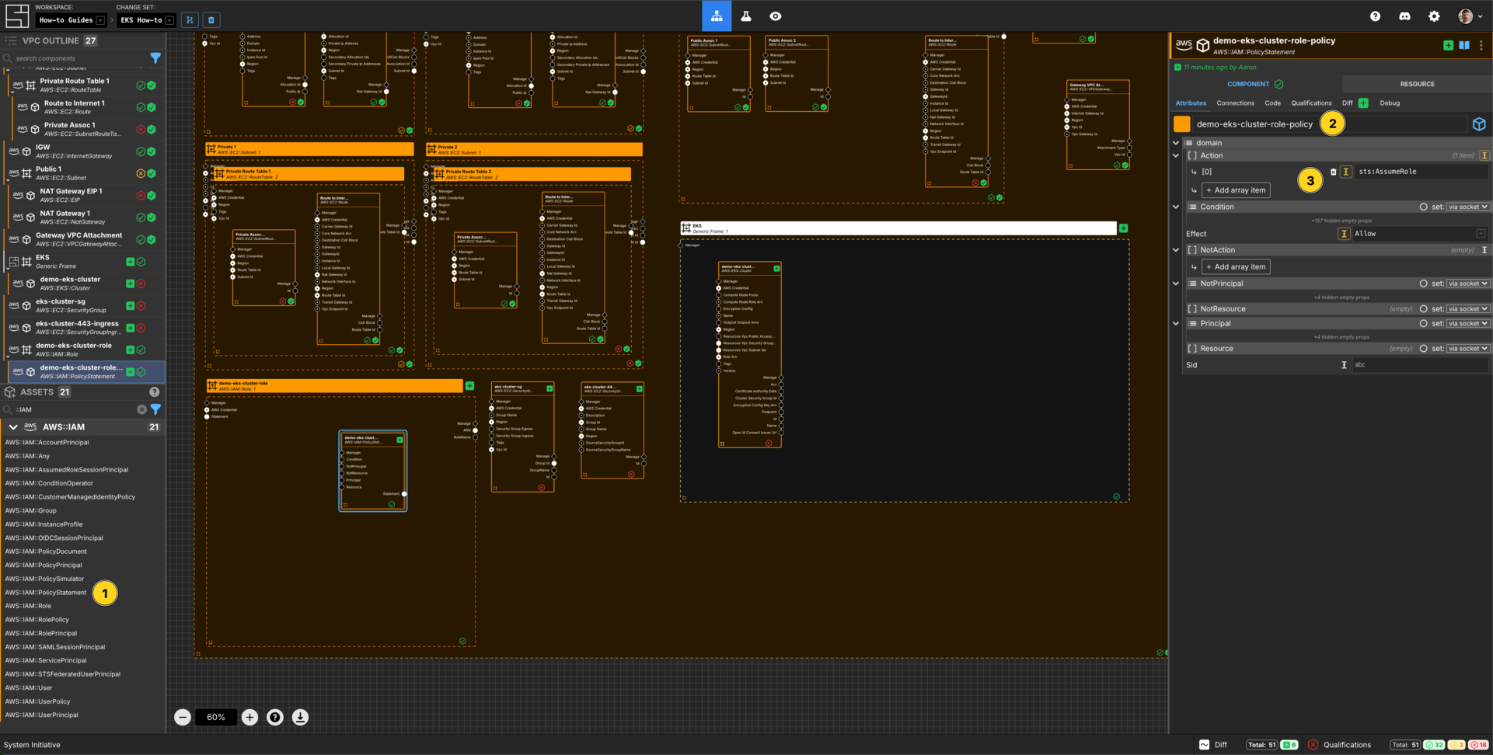
Task: Open the help question mark icon in top bar
Action: coord(1375,16)
